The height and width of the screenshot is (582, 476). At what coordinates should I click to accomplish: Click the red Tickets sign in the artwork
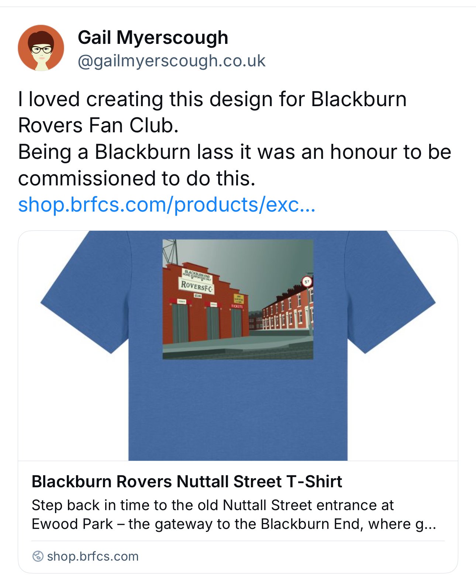click(237, 306)
